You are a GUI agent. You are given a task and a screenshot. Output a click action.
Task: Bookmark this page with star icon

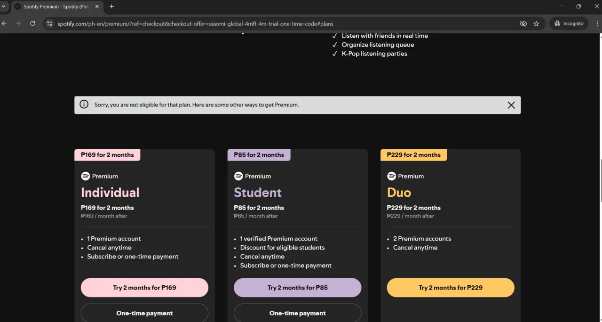pos(536,24)
